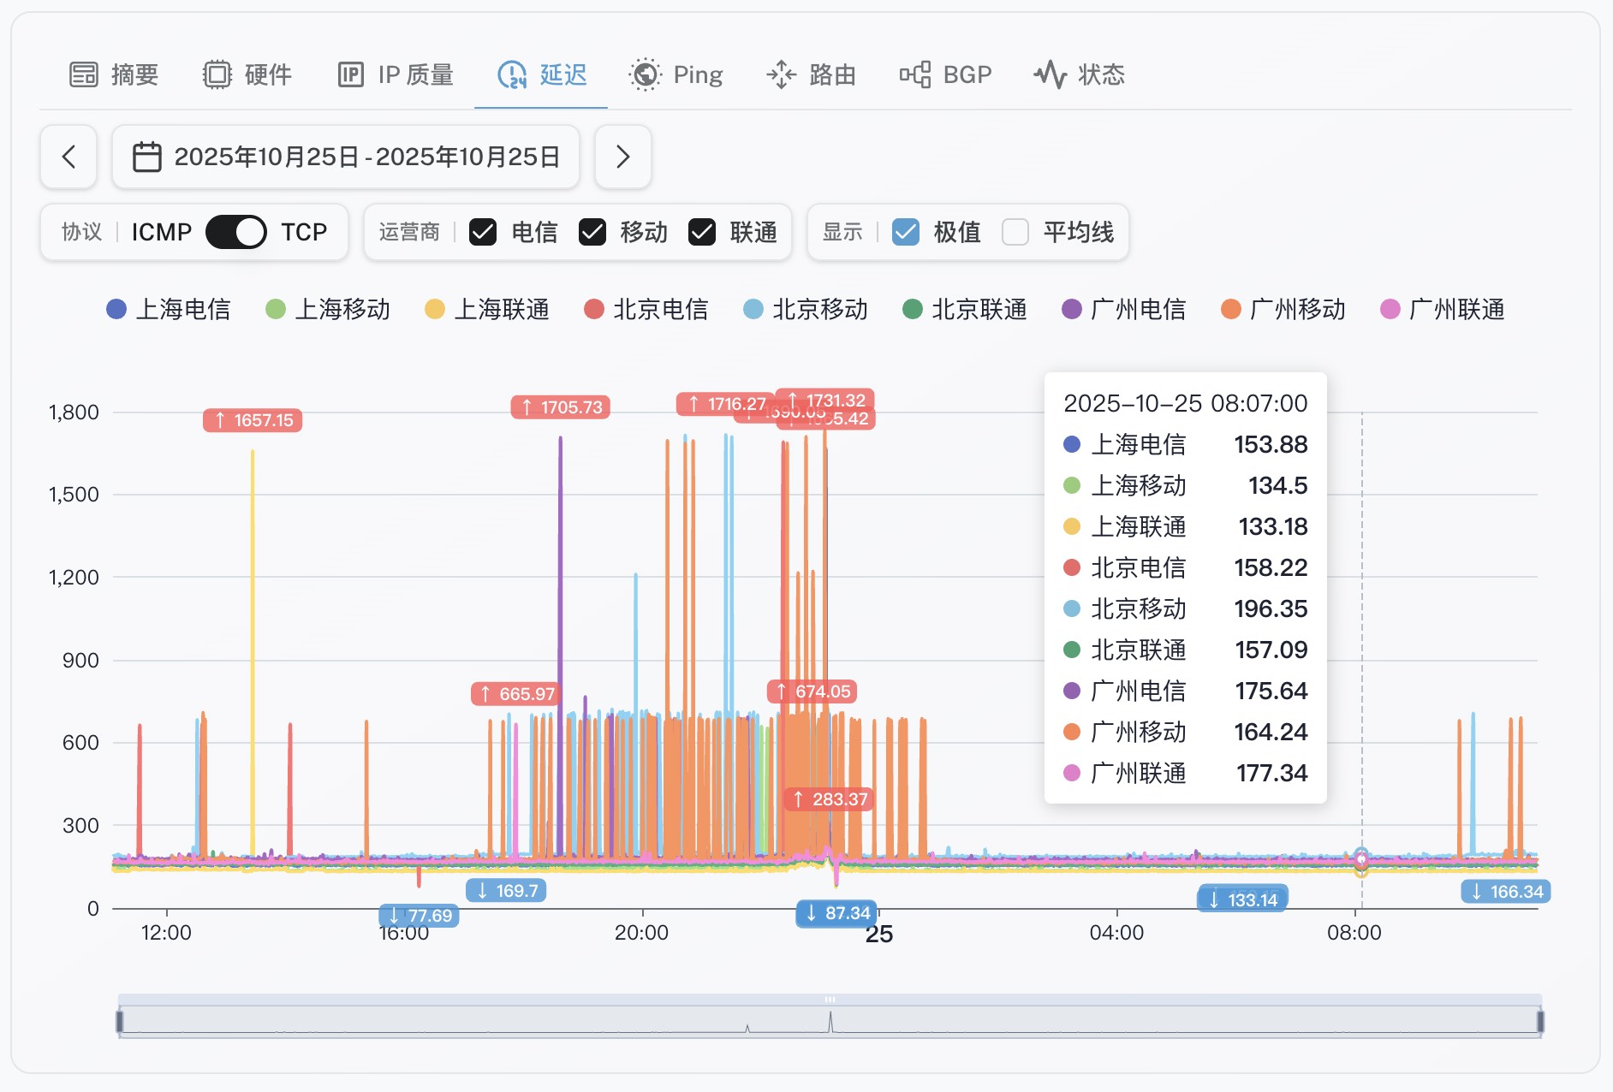Image resolution: width=1613 pixels, height=1092 pixels.
Task: Toggle the ICMP/TCP protocol switch
Action: coord(236,232)
